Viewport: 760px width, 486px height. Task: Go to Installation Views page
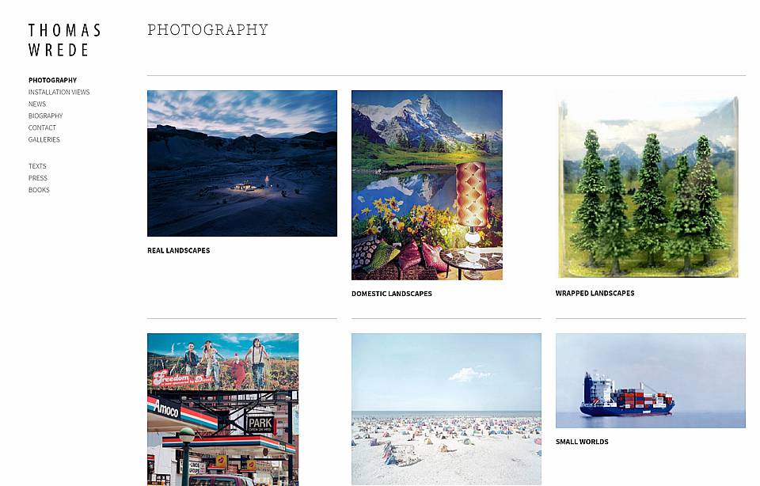pyautogui.click(x=59, y=92)
